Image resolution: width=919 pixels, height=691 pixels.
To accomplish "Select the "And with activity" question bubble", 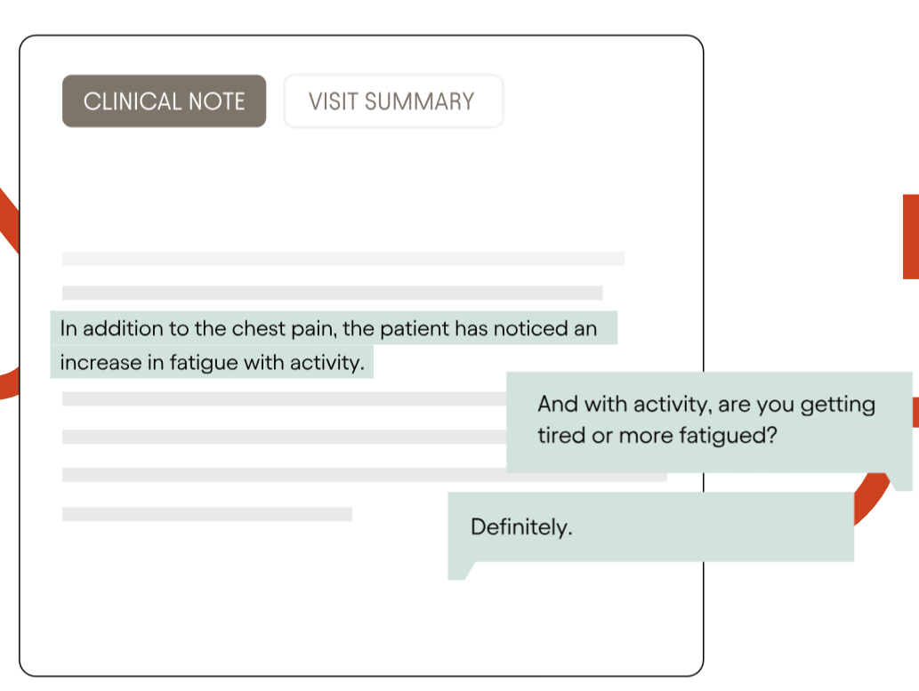I will 709,422.
